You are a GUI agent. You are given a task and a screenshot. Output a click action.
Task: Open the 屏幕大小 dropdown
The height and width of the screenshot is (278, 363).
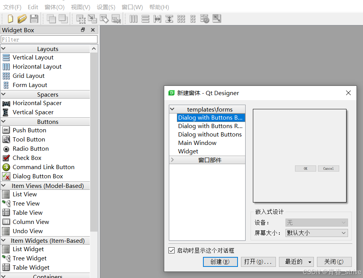pos(317,233)
